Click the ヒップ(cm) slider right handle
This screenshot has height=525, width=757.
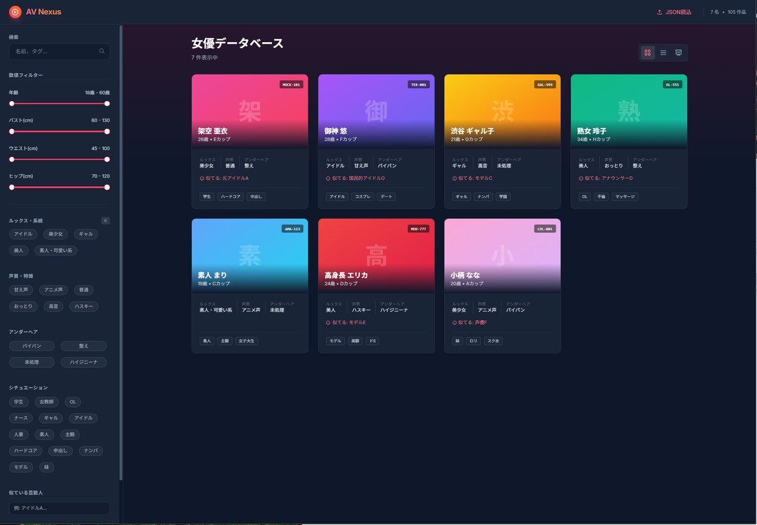107,187
